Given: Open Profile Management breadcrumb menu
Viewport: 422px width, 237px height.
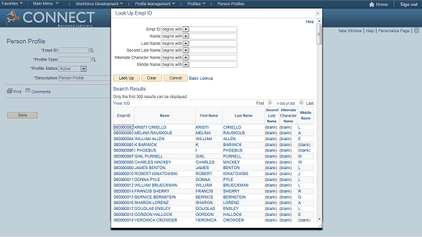Looking at the screenshot, I should point(155,4).
